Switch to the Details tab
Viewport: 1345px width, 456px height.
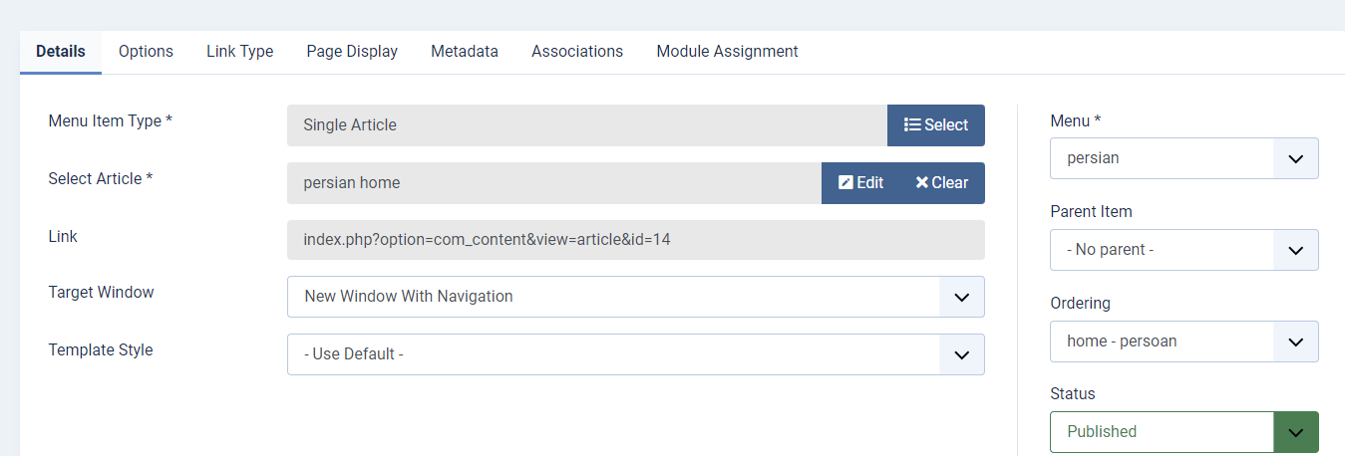61,52
